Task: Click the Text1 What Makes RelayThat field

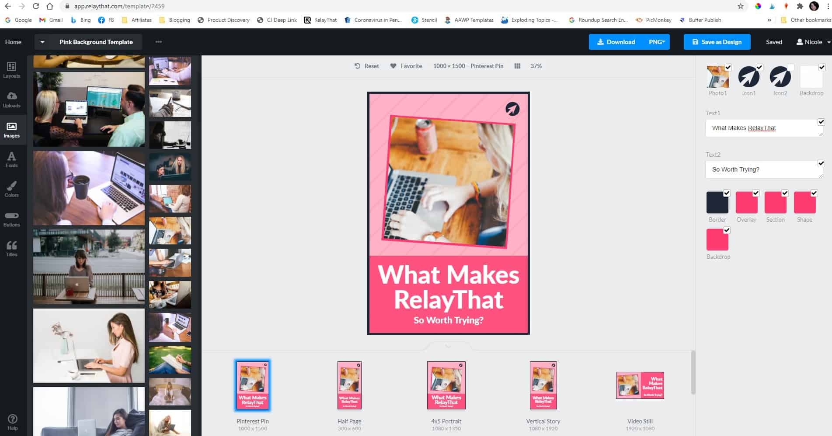Action: point(764,128)
